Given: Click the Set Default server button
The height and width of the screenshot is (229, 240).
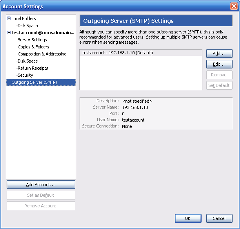Looking at the screenshot, I should point(219,85).
